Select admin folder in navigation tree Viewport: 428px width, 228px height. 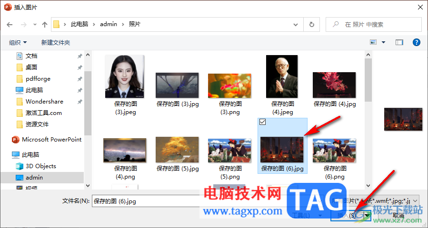coord(34,178)
